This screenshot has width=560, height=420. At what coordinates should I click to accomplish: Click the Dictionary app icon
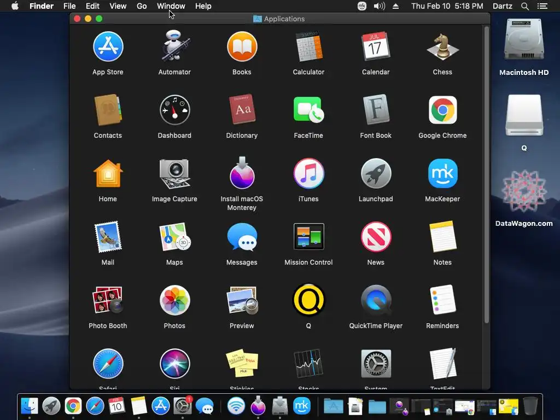click(x=242, y=109)
